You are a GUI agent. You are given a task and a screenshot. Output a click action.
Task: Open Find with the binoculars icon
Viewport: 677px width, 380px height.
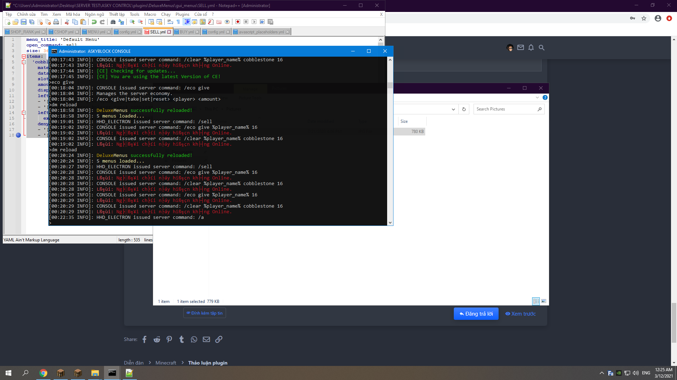click(113, 22)
